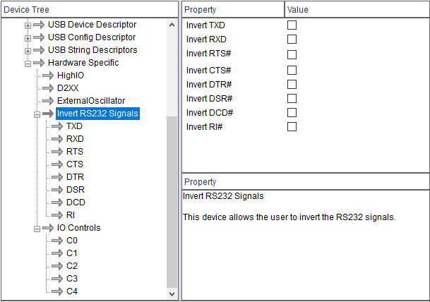Collapse the IO Controls tree node
Image resolution: width=430 pixels, height=302 pixels.
coord(37,228)
